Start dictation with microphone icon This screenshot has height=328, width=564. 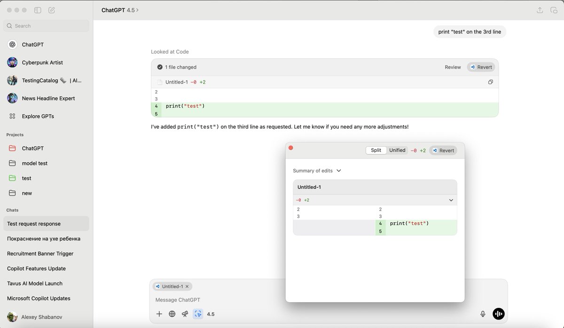[483, 314]
